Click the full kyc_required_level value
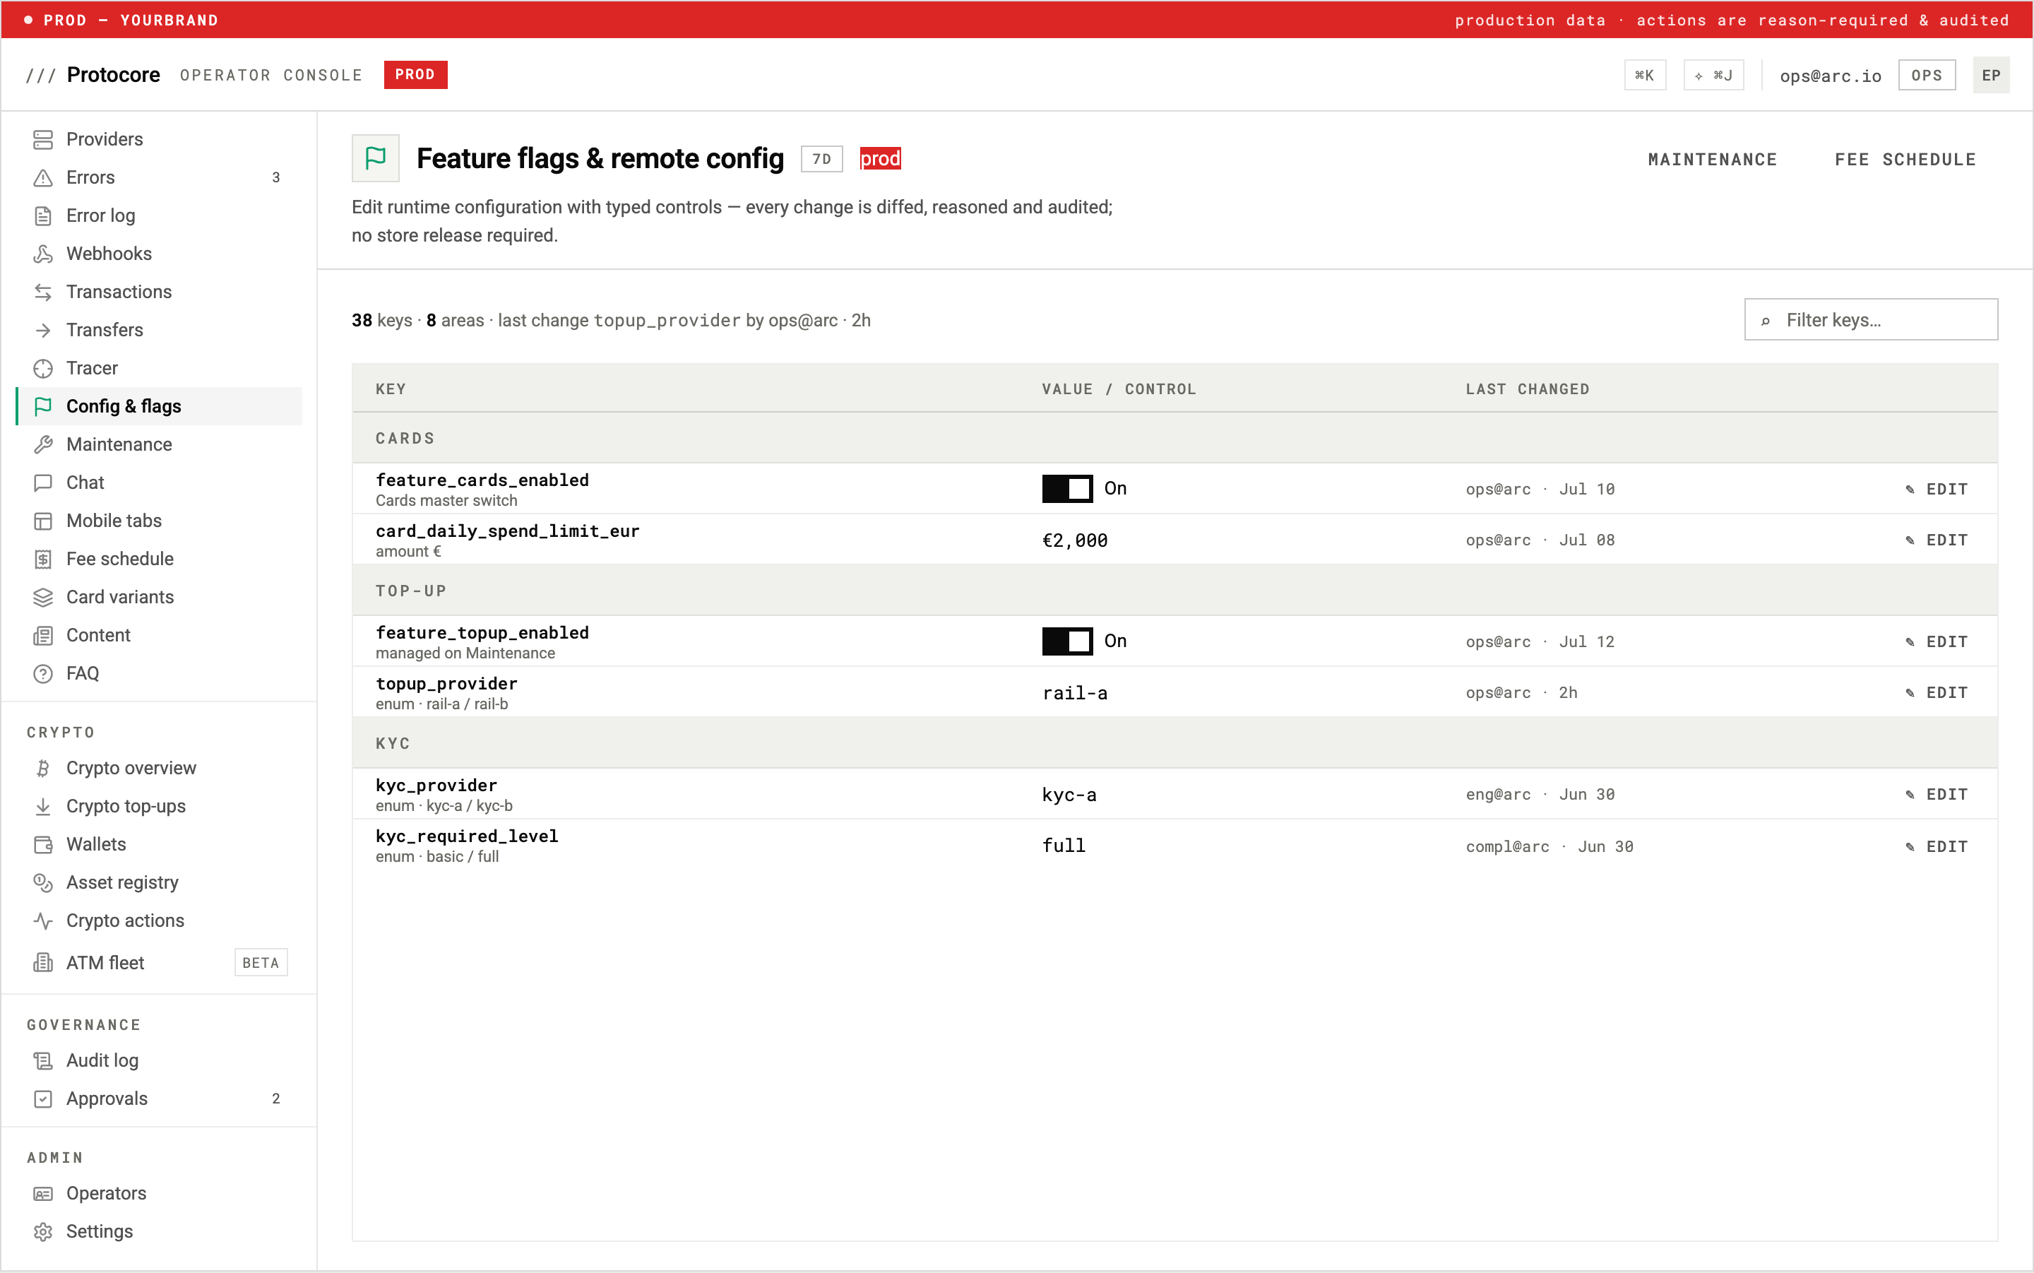The height and width of the screenshot is (1273, 2034). coord(1064,846)
